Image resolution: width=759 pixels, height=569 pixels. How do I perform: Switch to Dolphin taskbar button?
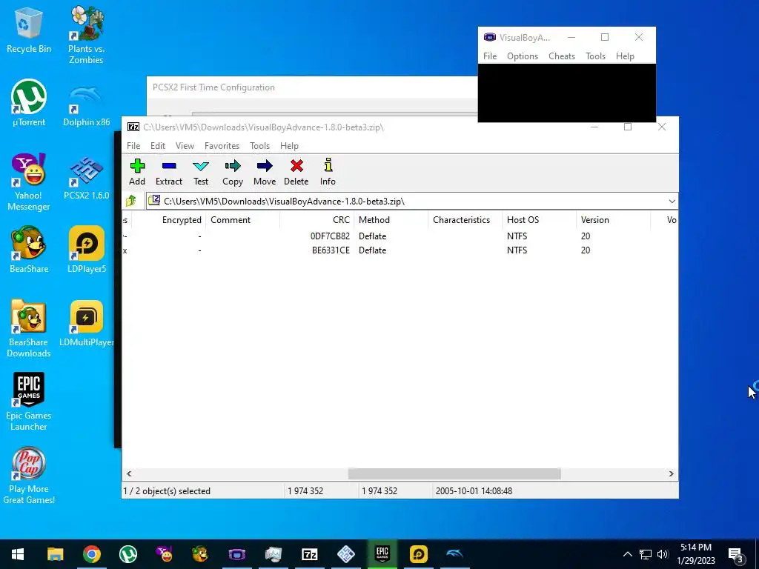[x=454, y=554]
